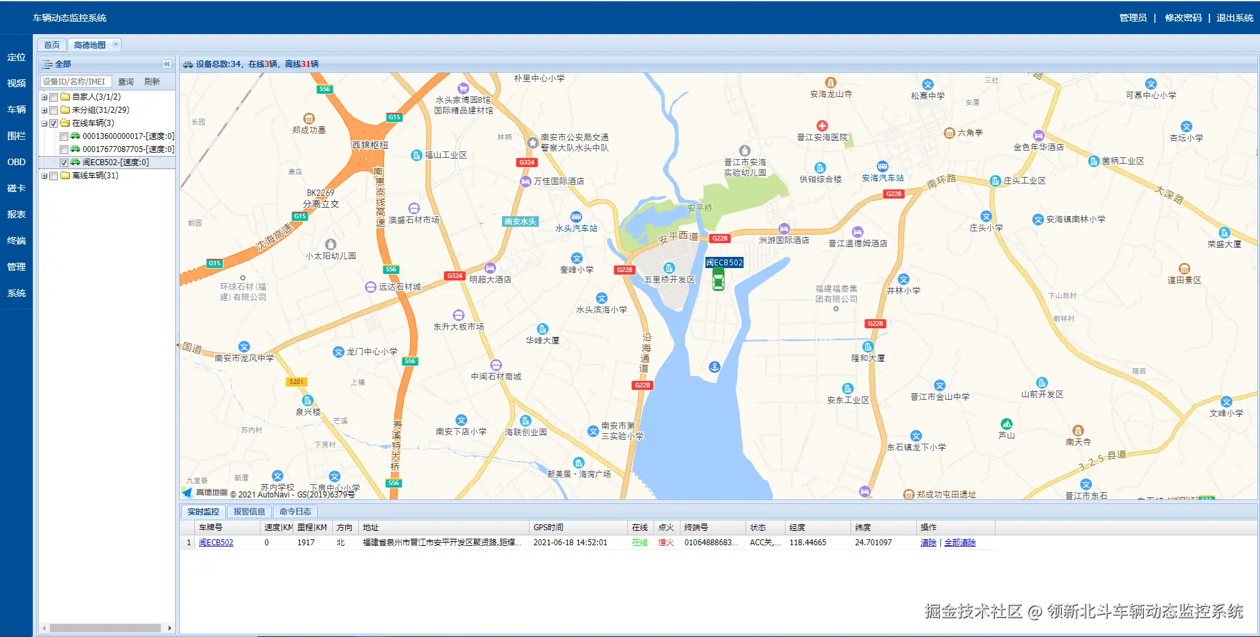Click the 芦山 mountain marker on map
Viewport: 1260px width, 637px height.
click(1007, 424)
